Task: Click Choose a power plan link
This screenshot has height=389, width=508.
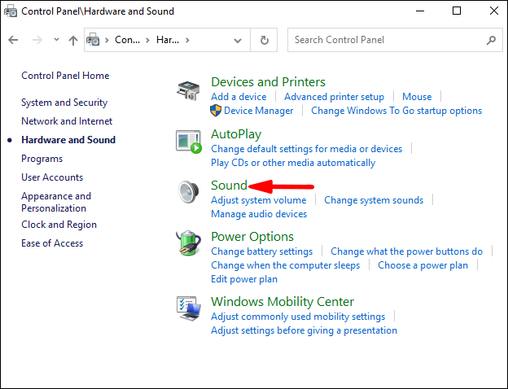Action: [x=423, y=265]
